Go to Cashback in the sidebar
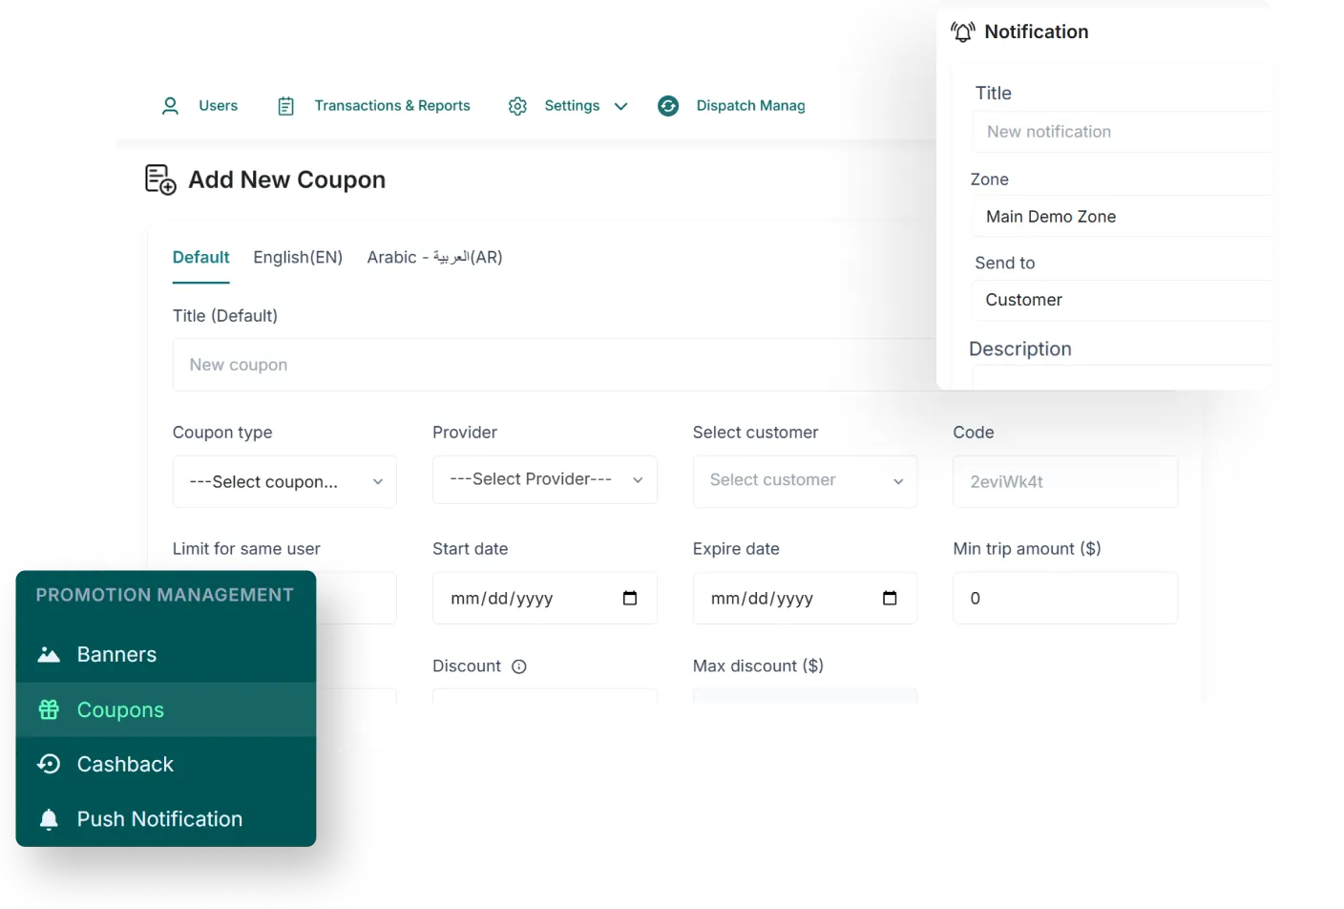This screenshot has height=909, width=1344. click(x=125, y=764)
